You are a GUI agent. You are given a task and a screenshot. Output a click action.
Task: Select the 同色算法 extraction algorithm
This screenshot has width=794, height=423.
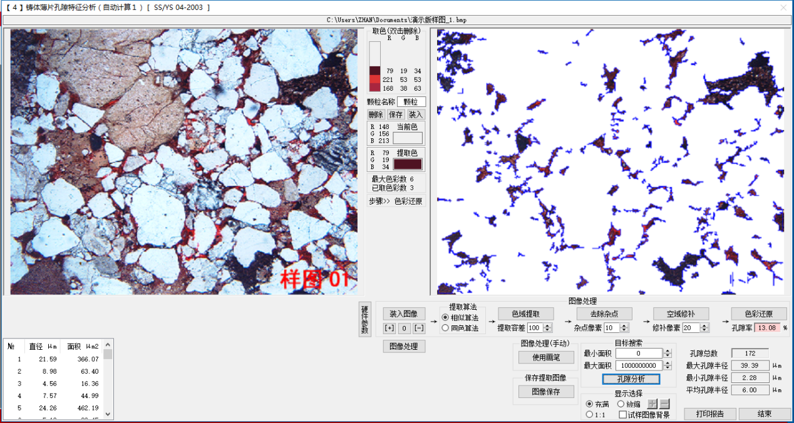point(446,328)
